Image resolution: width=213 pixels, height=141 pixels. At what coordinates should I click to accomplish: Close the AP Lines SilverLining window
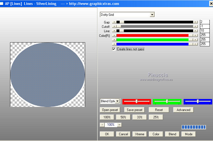pyautogui.click(x=211, y=4)
